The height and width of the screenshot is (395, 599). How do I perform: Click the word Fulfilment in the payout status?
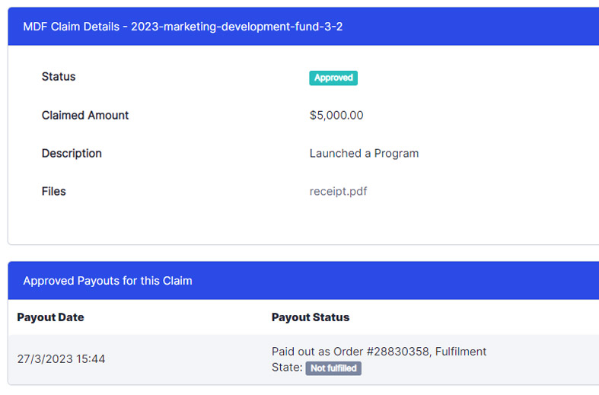[460, 352]
